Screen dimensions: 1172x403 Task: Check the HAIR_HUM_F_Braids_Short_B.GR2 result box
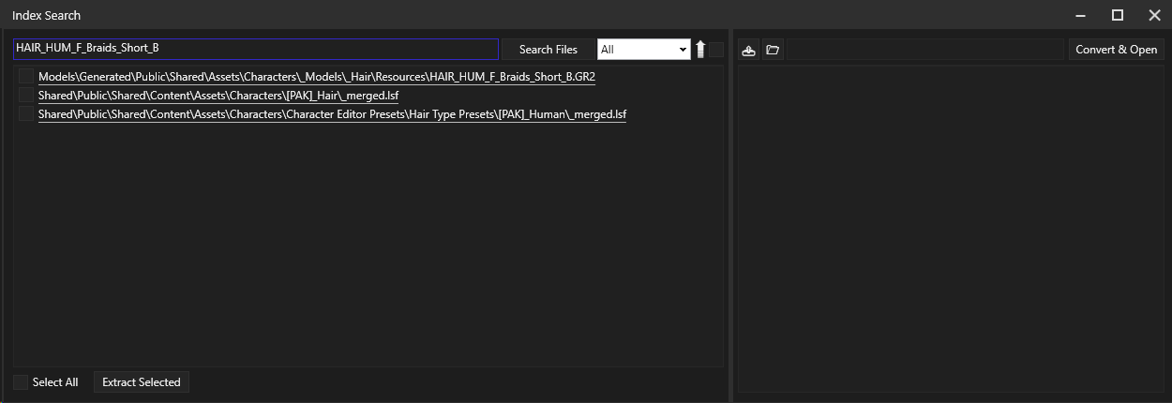[26, 77]
